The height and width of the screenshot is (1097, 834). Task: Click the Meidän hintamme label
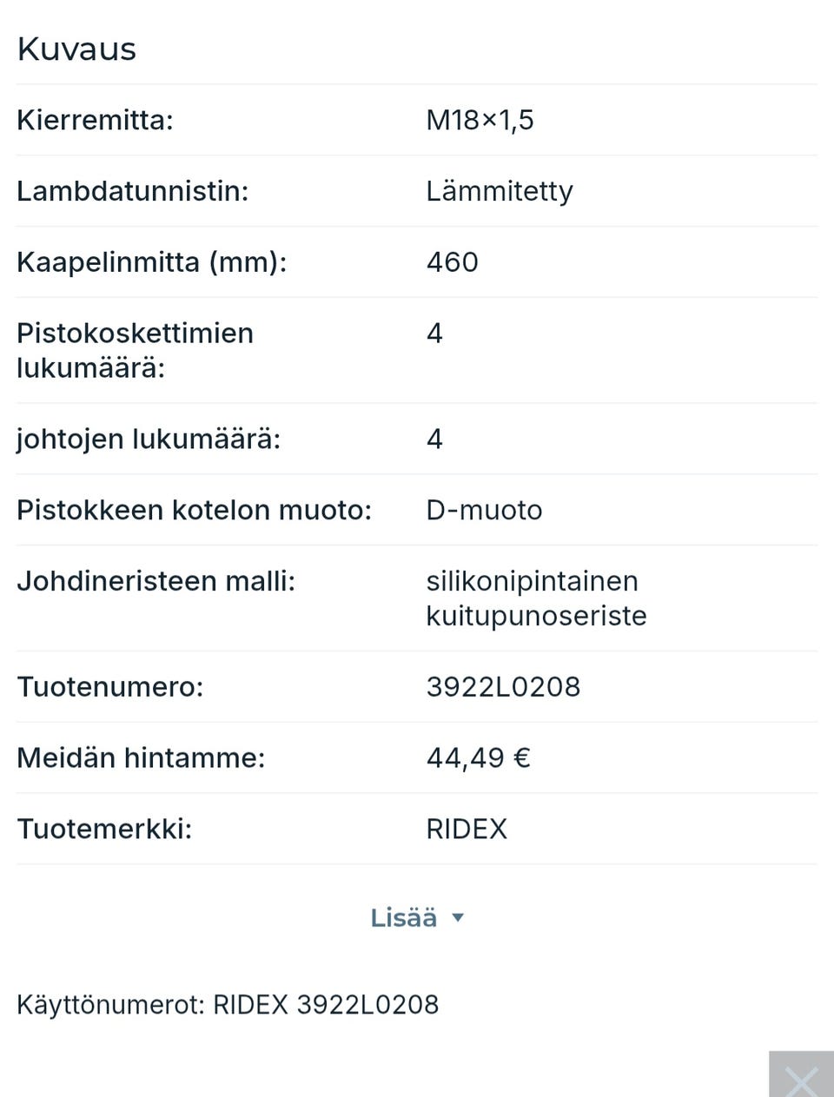(x=141, y=758)
